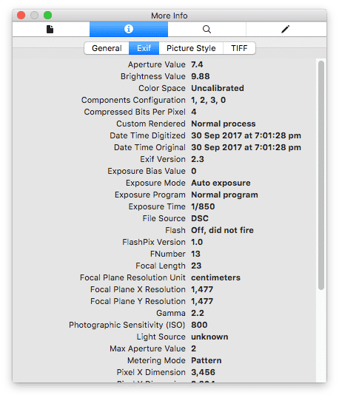Select the Exposure Mode value Auto exposure

pos(221,183)
